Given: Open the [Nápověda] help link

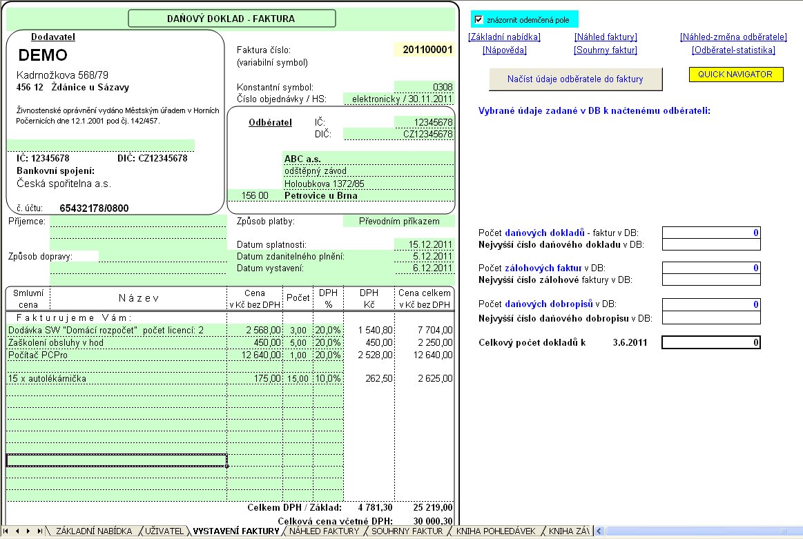Looking at the screenshot, I should [x=505, y=50].
